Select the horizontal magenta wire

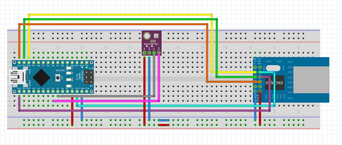107,101
